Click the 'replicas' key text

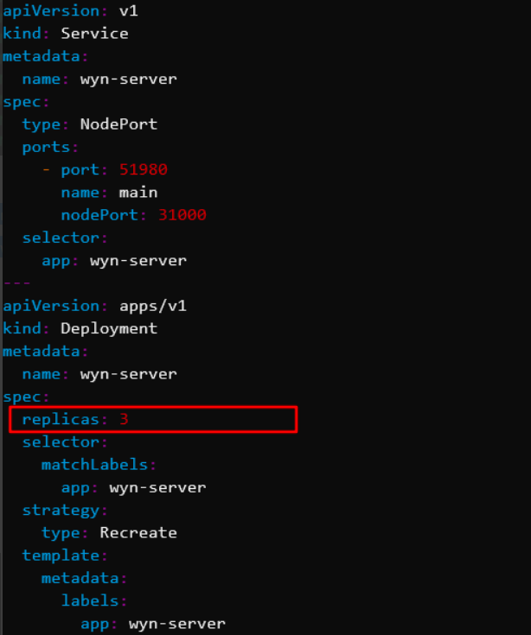[61, 420]
